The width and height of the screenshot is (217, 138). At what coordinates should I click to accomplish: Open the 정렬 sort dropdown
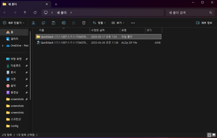pyautogui.click(x=99, y=23)
